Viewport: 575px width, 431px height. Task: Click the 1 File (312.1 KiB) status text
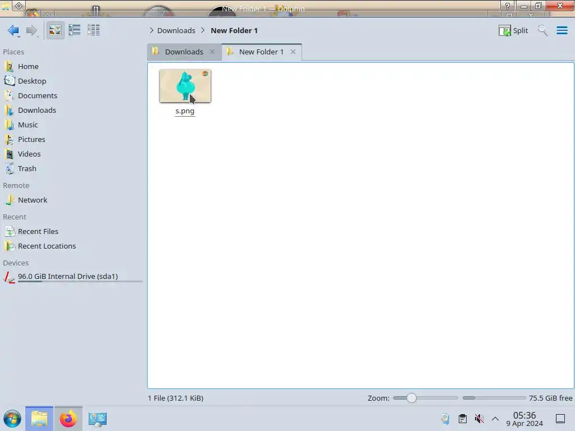tap(176, 398)
